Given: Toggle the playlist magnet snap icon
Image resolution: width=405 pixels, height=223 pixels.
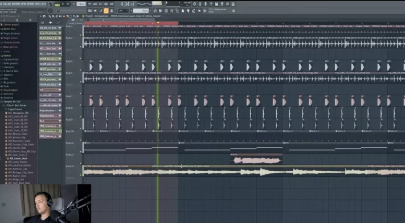Looking at the screenshot, I should (x=44, y=16).
